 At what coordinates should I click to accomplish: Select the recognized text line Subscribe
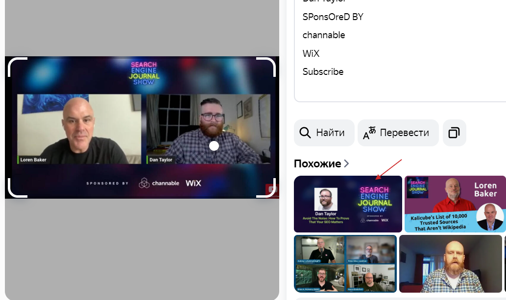[x=323, y=71]
